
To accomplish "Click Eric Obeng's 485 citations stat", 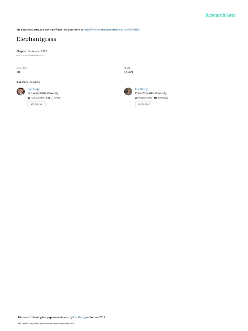I will click(x=161, y=98).
